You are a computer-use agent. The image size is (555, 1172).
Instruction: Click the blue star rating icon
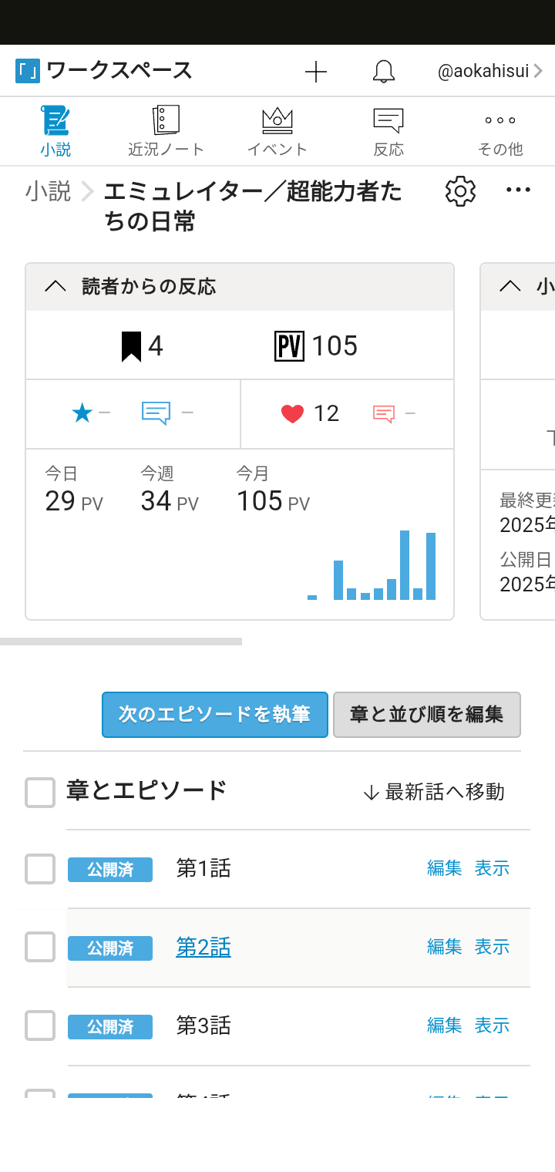(82, 413)
